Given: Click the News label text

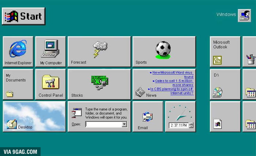Looking at the screenshot, I should coord(151,95).
